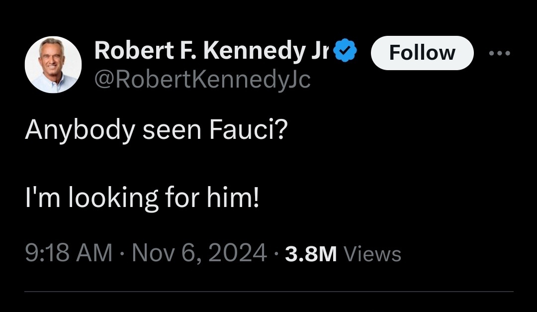Screen dimensions: 537x312
Task: Click the @RobertKennedyJc handle
Action: tap(202, 79)
